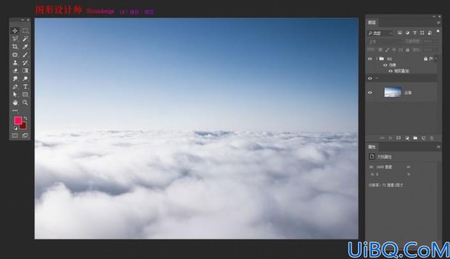Viewport: 450px width, 259px height.
Task: Filter layers by adjustment layers
Action: (x=407, y=33)
